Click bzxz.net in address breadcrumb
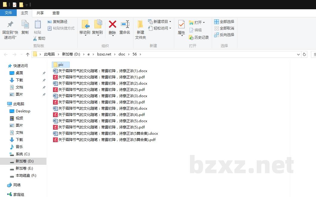This screenshot has width=316, height=197. pos(104,54)
